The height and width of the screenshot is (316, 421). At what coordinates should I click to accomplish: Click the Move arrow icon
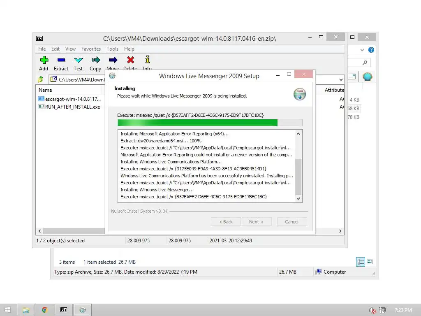(113, 60)
